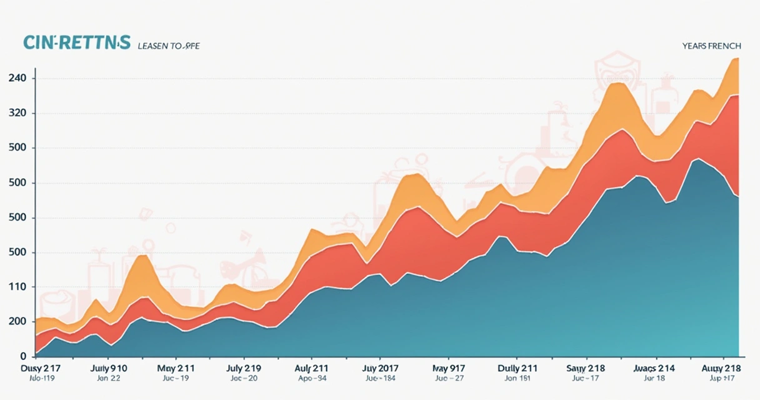Click the Sauy 218 date label
This screenshot has height=400, width=760.
(585, 368)
